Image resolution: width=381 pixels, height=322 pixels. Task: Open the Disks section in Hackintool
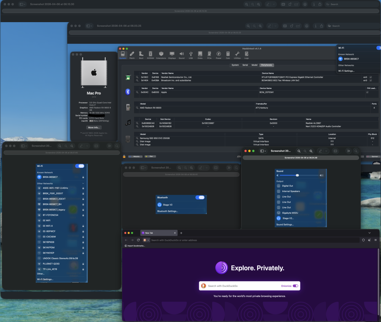(x=200, y=55)
